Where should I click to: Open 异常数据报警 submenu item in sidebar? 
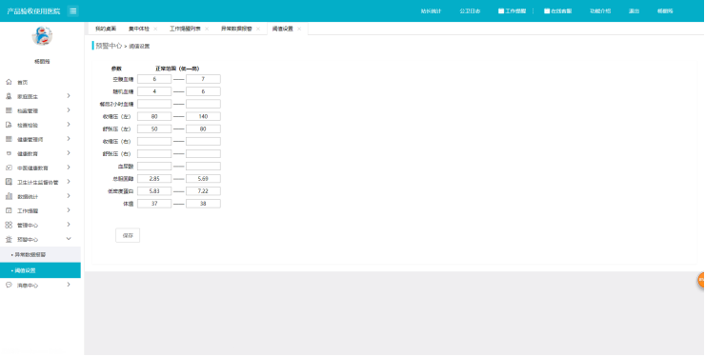pos(40,254)
